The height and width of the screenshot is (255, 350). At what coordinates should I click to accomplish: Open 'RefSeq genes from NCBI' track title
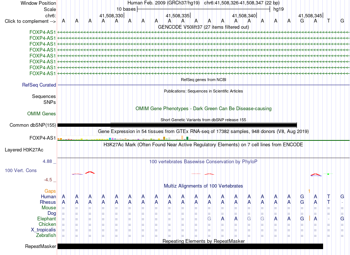pos(203,80)
